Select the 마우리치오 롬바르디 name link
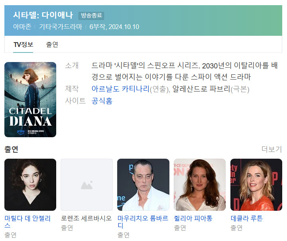Image resolution: width=287 pixels, height=241 pixels. coord(143,222)
